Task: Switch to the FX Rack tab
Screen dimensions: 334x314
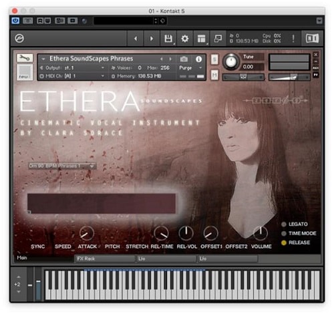Action: tap(105, 259)
